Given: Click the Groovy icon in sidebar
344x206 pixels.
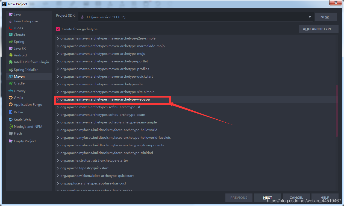Looking at the screenshot, I should pos(11,91).
